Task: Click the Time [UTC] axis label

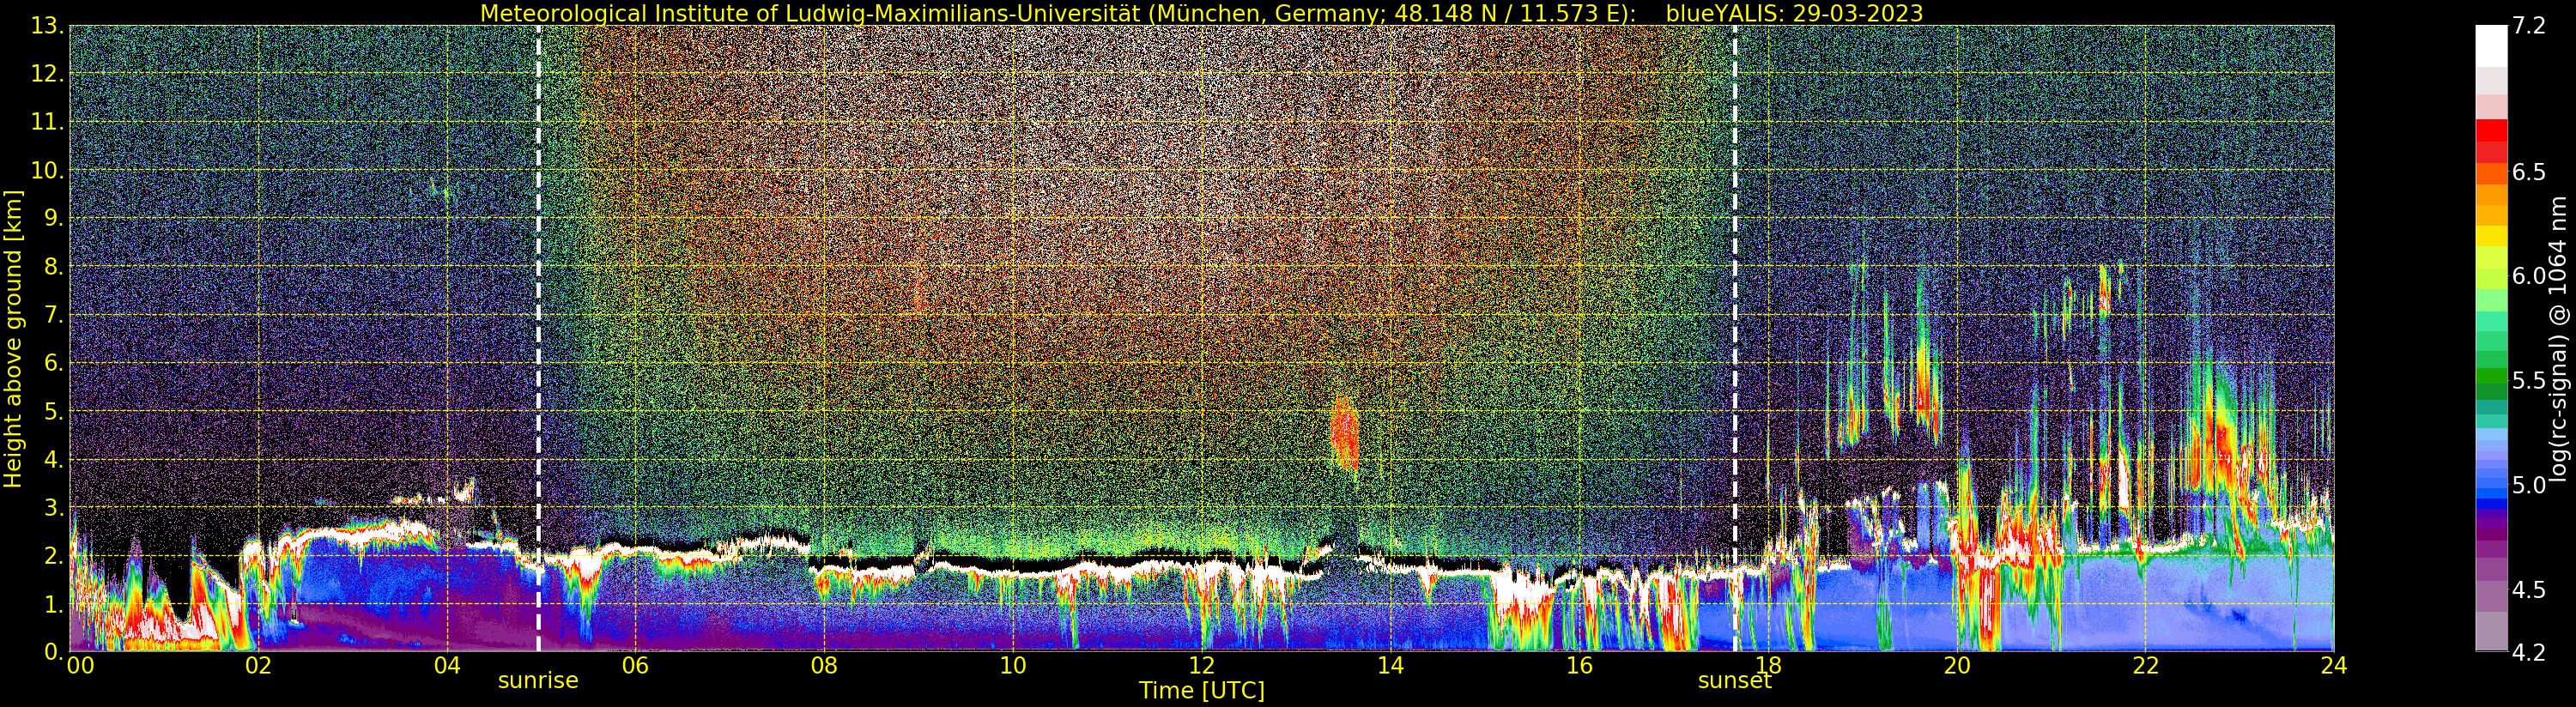Action: 1201,691
